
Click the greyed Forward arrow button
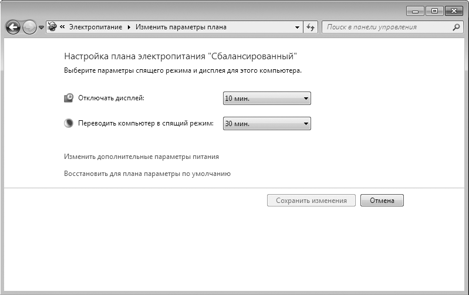pos(29,28)
